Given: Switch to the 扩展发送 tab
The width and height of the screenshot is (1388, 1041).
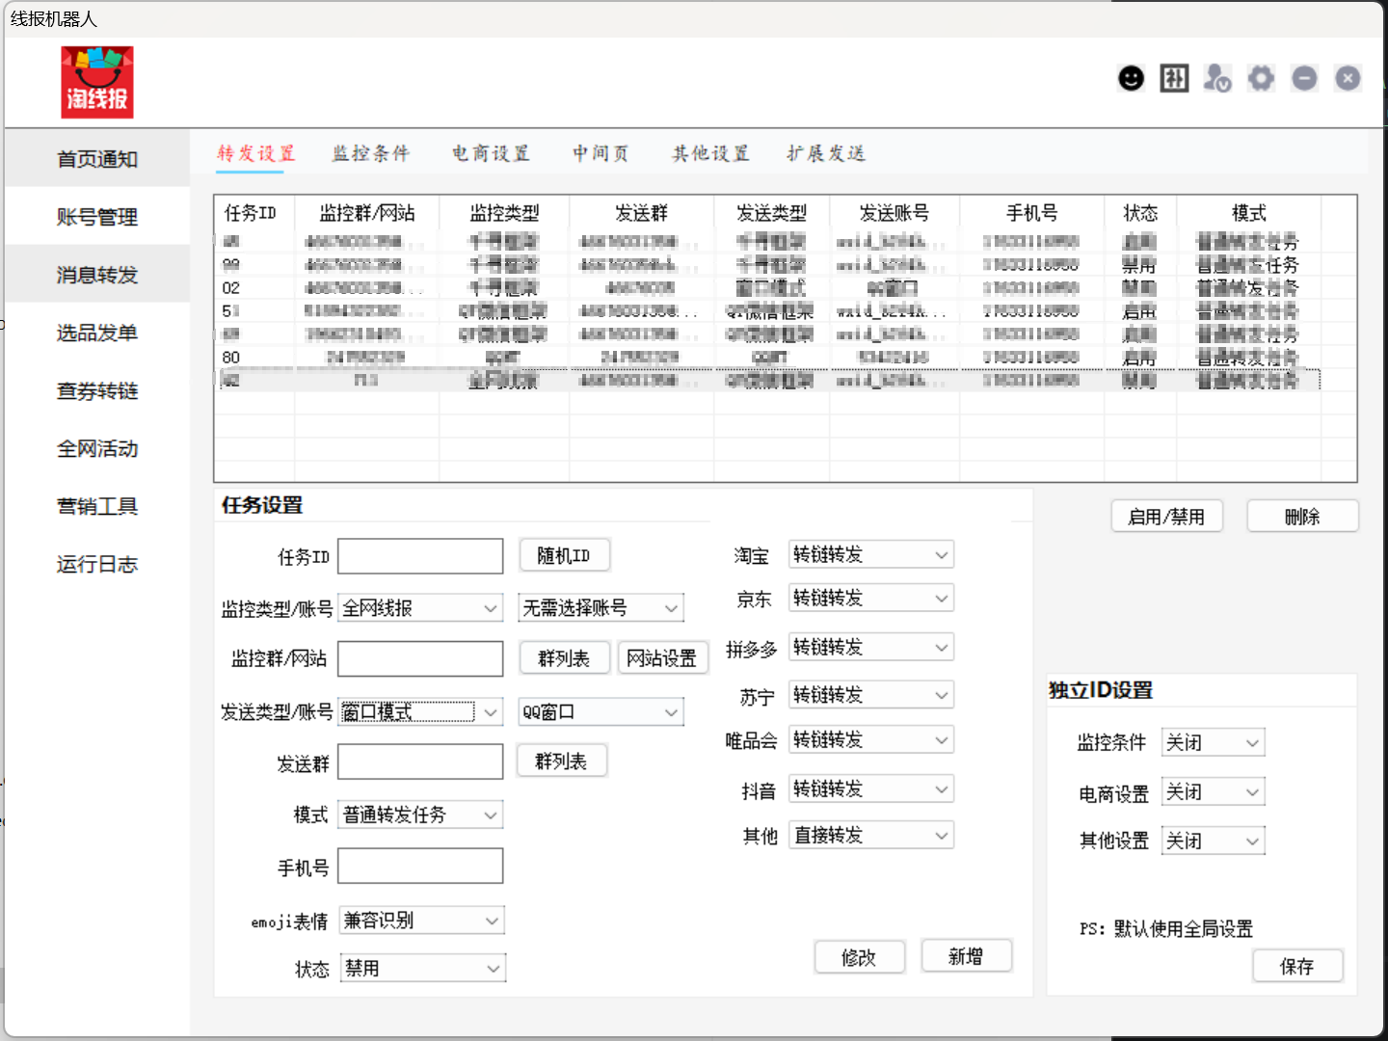Looking at the screenshot, I should (825, 153).
